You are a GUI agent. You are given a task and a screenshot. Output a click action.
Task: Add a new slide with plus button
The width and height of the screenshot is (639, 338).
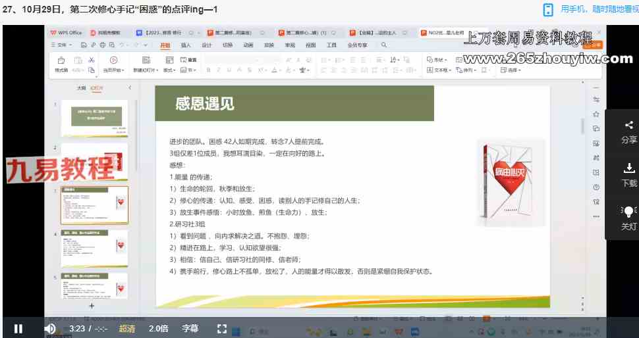(92, 306)
